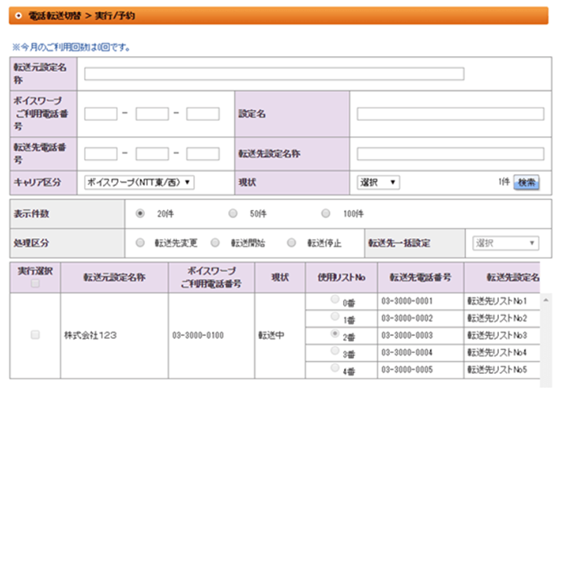Click the 株式会社123 cell
Image resolution: width=562 pixels, height=574 pixels.
[114, 335]
